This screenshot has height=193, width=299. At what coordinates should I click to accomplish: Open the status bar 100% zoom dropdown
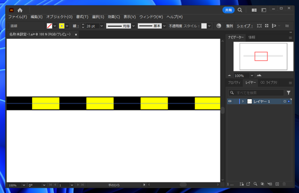pyautogui.click(x=24, y=185)
